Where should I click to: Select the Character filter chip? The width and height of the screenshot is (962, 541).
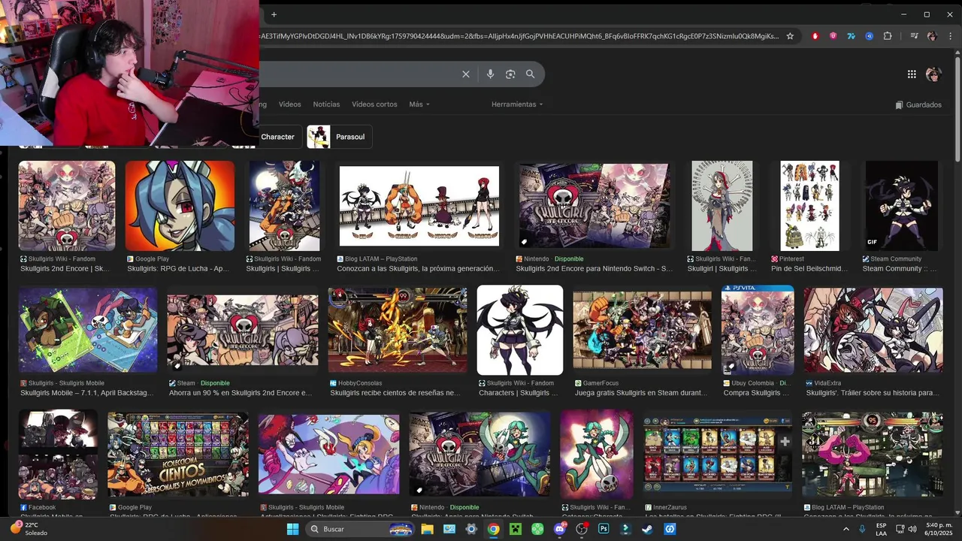(x=281, y=137)
